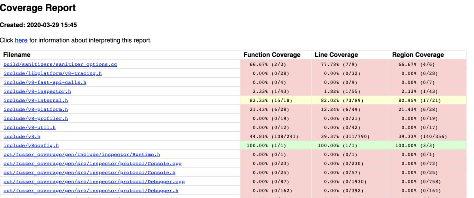View include/v8-inspector.h coverage details
Viewport: 474px width, 198px height.
[37, 92]
